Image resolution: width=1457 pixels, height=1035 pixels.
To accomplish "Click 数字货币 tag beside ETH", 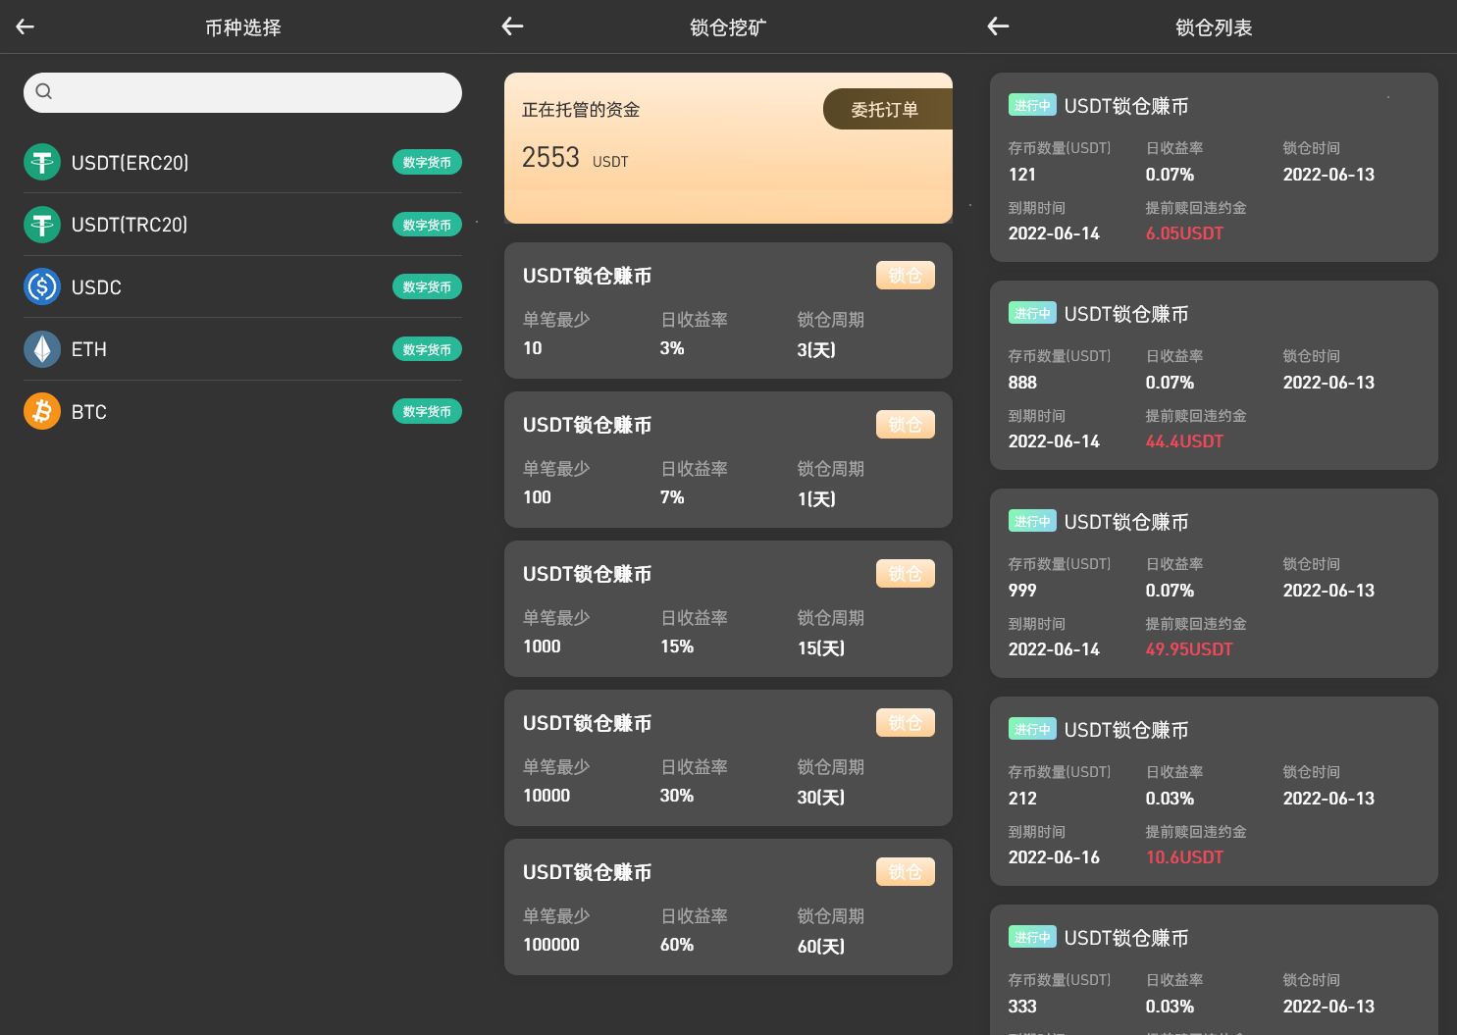I will [427, 349].
